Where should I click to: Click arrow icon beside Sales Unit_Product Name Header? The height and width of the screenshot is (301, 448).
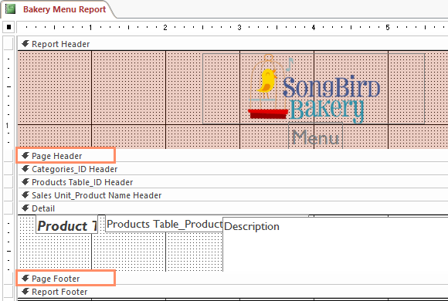[x=25, y=194]
